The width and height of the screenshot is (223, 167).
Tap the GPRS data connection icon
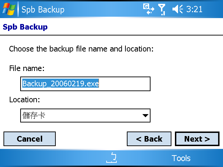point(149,9)
